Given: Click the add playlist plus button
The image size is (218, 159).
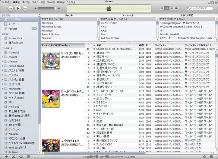Looking at the screenshot, I should tap(7, 157).
